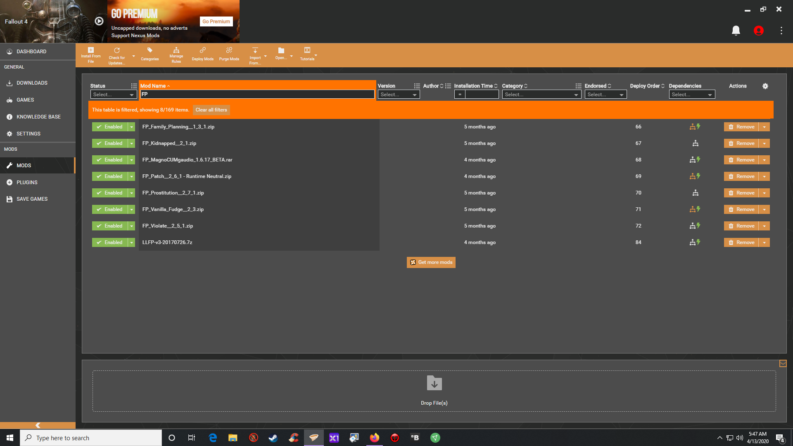Remove the FP_Violate mod
Viewport: 793px width, 446px height.
tap(741, 226)
